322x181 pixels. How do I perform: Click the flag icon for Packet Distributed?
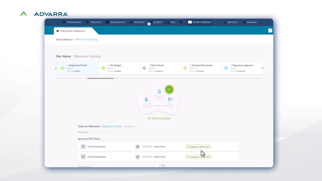[83, 157]
